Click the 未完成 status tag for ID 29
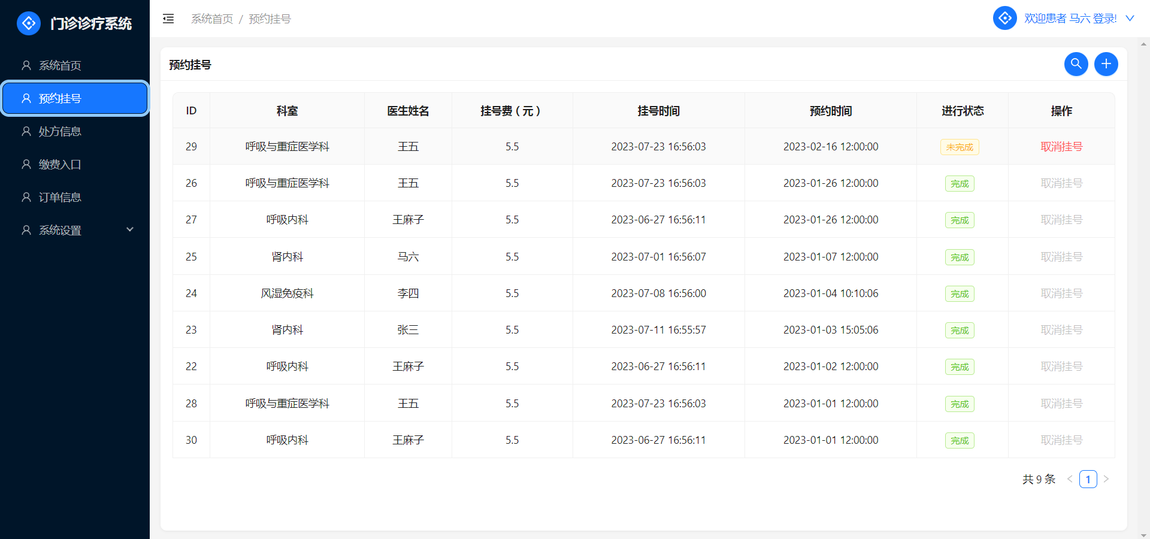Viewport: 1150px width, 539px height. click(960, 147)
